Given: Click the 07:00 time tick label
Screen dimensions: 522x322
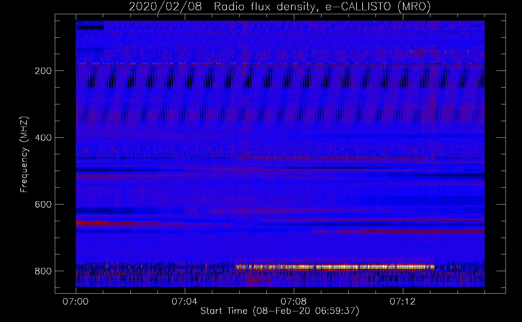Looking at the screenshot, I should pyautogui.click(x=75, y=302).
